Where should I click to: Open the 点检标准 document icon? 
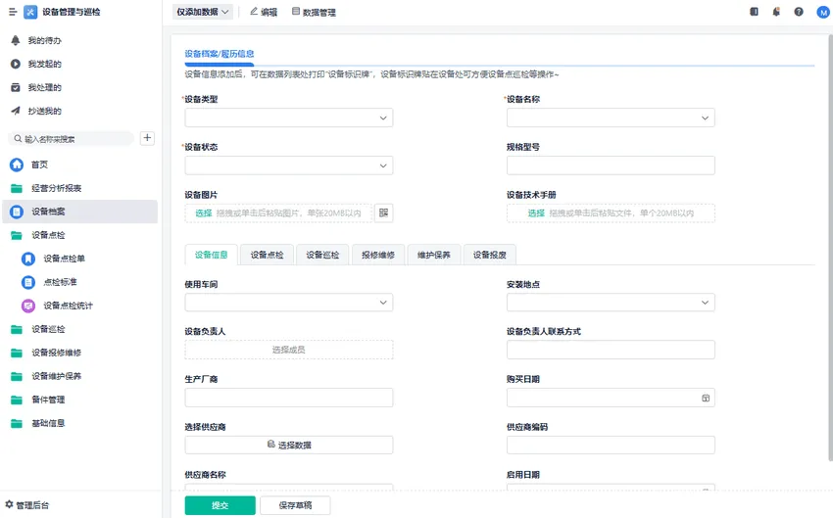pos(28,282)
